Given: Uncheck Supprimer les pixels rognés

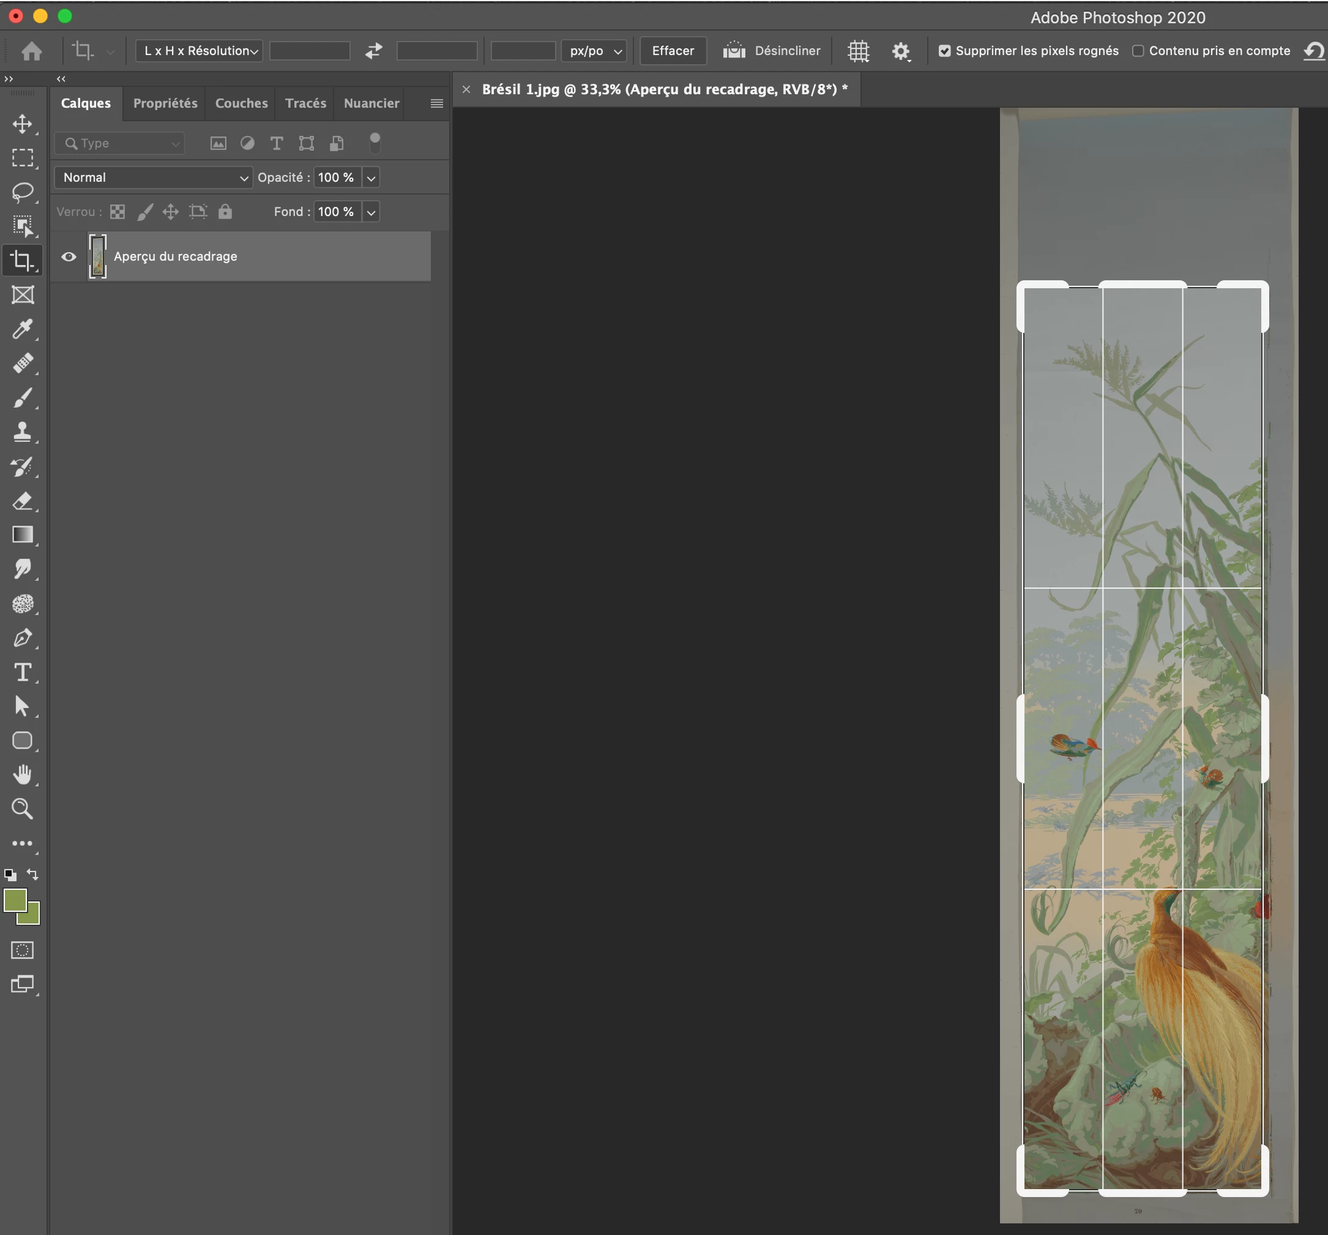Looking at the screenshot, I should [944, 51].
